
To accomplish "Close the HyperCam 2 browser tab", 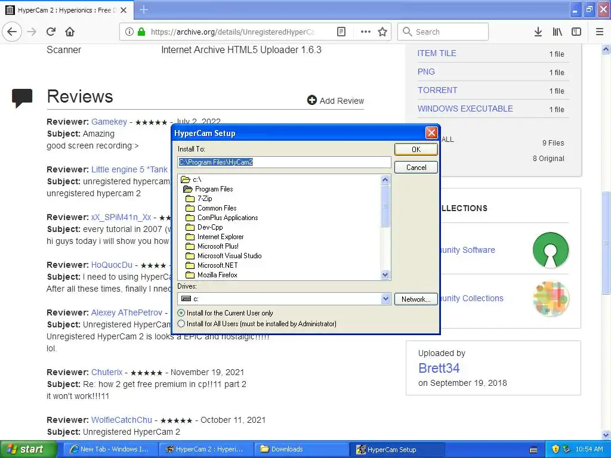I will click(124, 10).
